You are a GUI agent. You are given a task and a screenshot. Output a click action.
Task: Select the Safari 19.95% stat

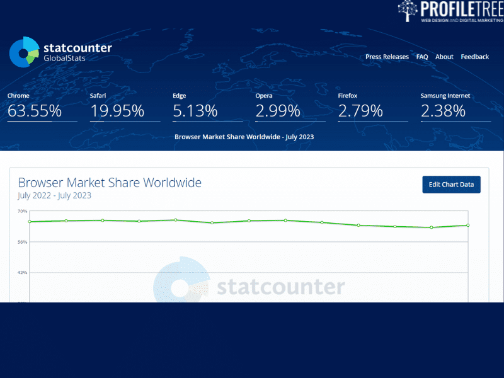tap(125, 107)
